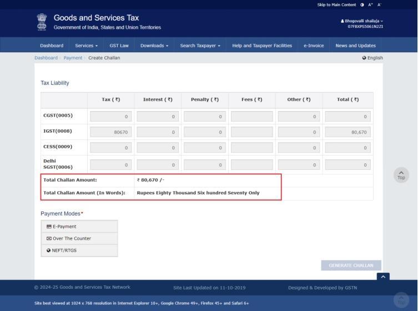The height and width of the screenshot is (311, 418).
Task: Click the 'CESS(0009)' row label
Action: (x=58, y=147)
